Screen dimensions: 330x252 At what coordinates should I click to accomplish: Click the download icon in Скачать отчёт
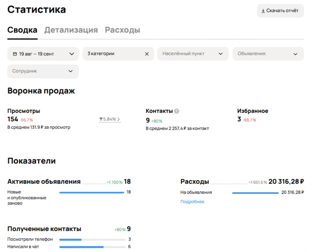pyautogui.click(x=263, y=11)
